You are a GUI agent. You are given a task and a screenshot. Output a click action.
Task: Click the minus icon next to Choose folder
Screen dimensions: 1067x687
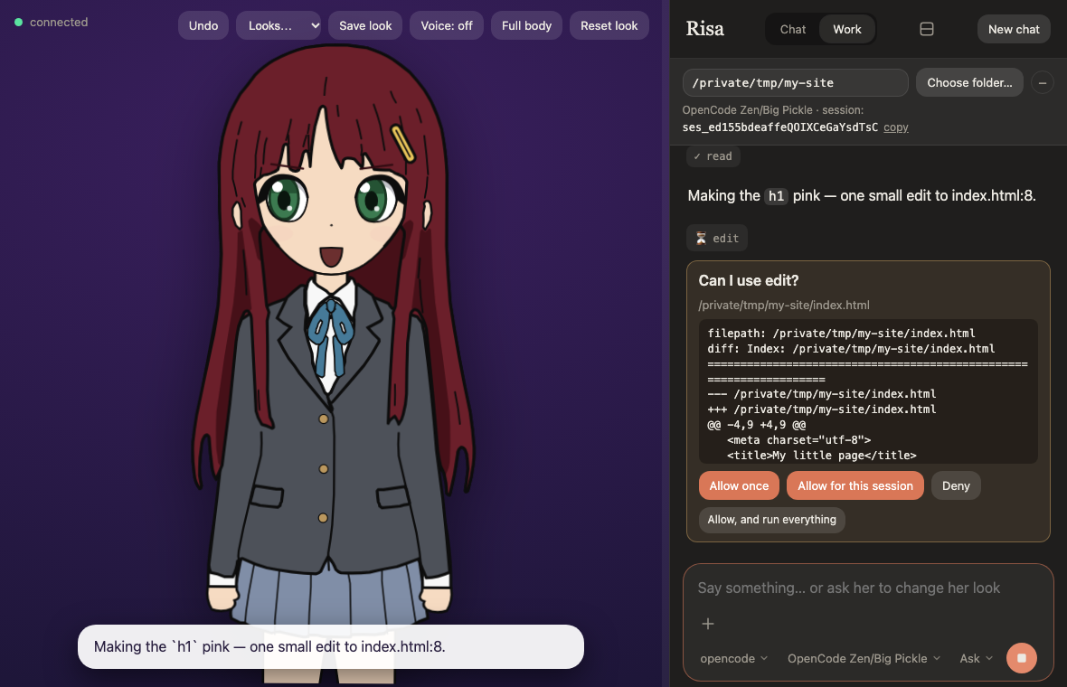point(1042,83)
